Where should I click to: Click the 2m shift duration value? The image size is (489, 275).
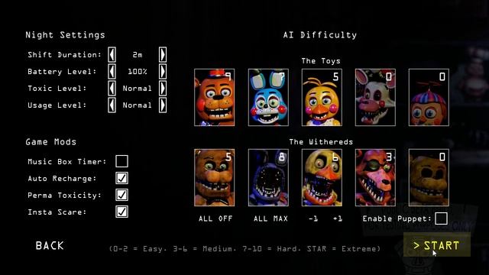[138, 55]
